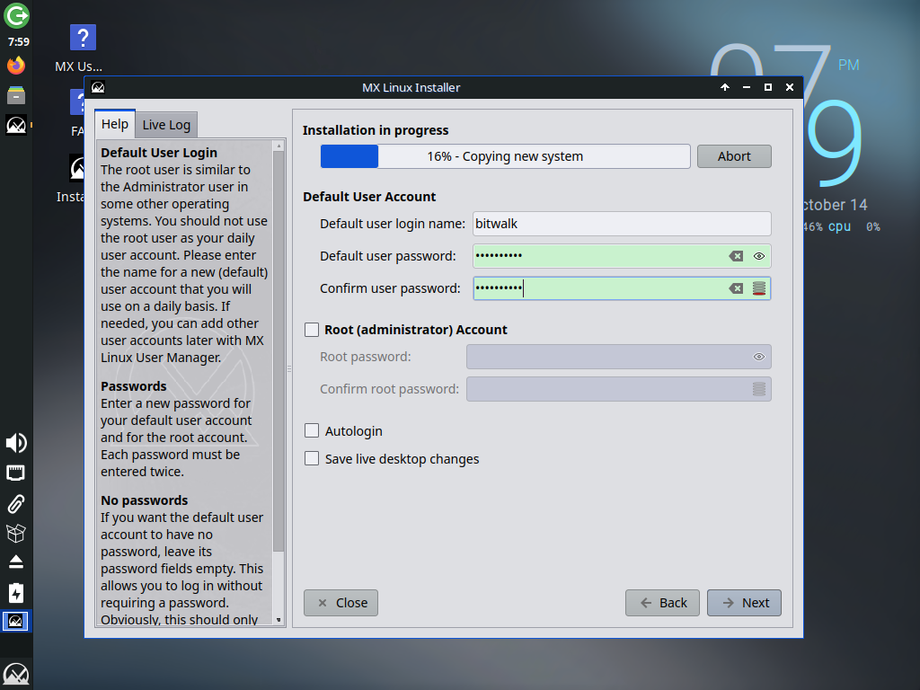
Task: Click the eject removable media icon
Action: pos(16,562)
